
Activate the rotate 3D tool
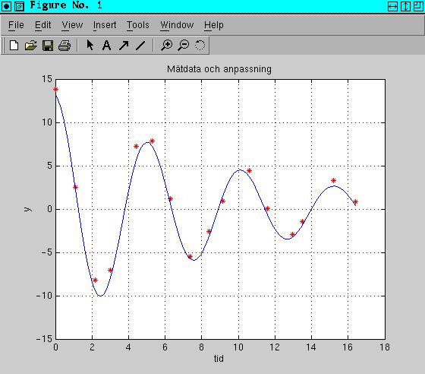point(200,46)
